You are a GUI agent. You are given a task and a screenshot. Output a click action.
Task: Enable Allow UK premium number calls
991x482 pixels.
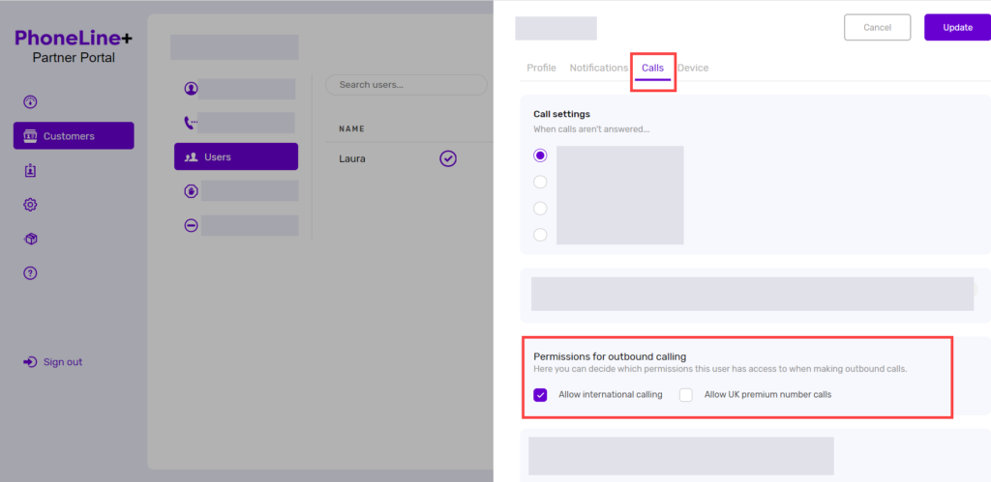686,395
